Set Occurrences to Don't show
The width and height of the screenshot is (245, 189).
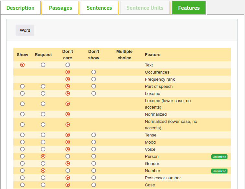pos(94,72)
